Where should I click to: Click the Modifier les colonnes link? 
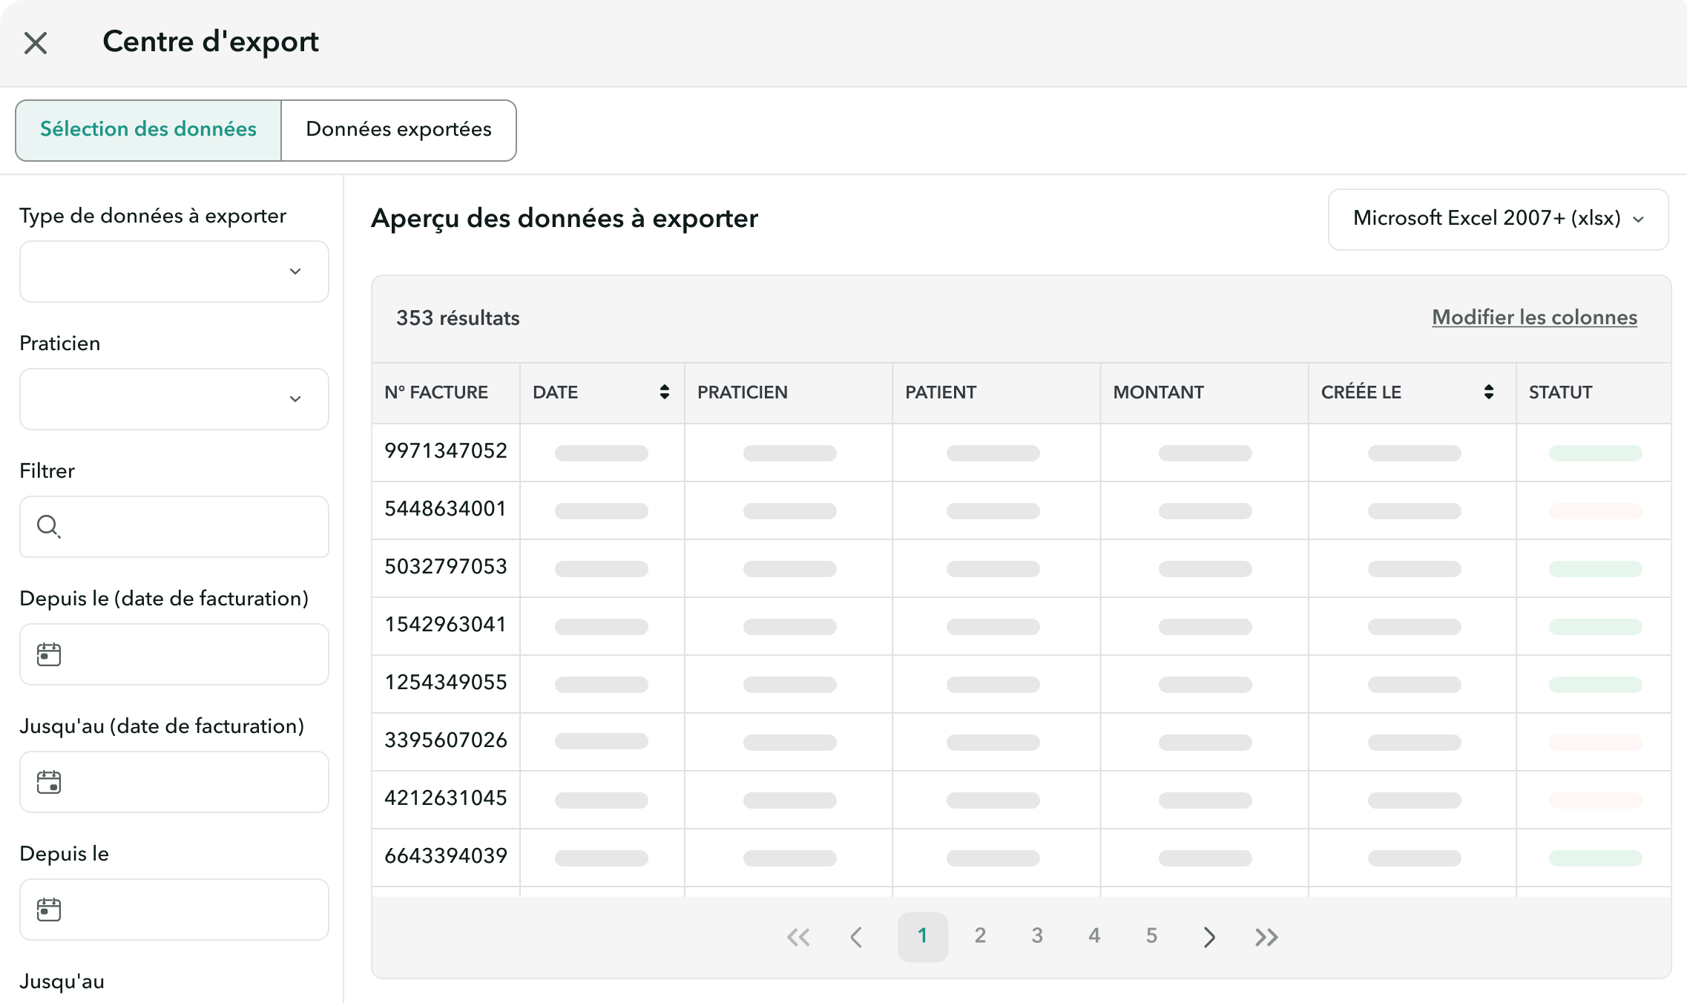tap(1533, 318)
